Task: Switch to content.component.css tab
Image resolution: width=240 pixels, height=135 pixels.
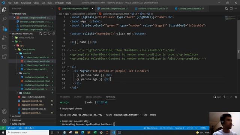Action: [112, 9]
